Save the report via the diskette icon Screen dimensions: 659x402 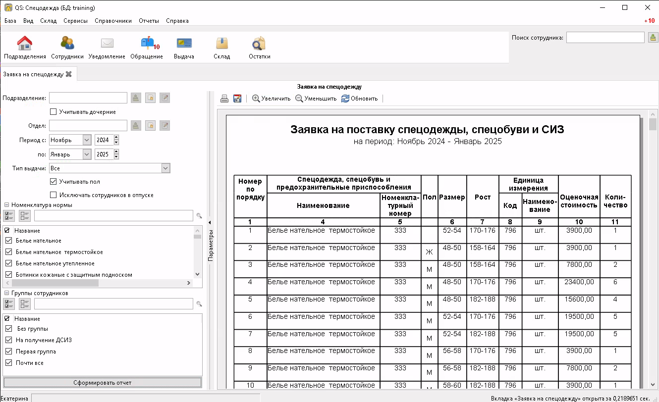237,99
